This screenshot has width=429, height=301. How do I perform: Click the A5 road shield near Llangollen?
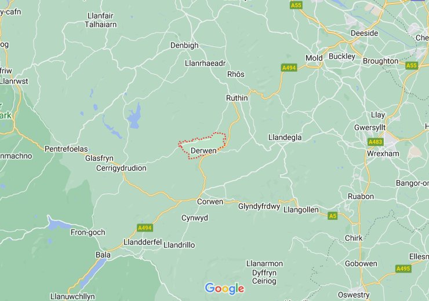332,216
